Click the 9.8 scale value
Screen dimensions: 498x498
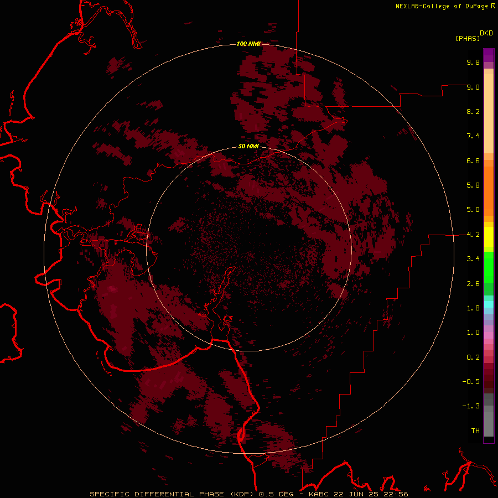pyautogui.click(x=473, y=62)
